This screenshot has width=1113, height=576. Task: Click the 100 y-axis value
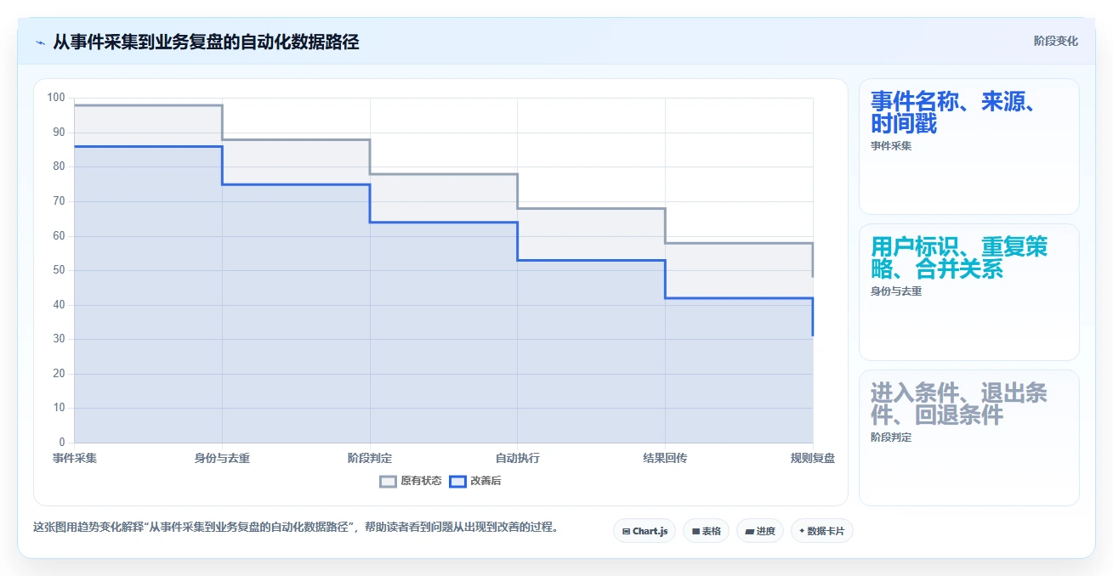click(56, 98)
